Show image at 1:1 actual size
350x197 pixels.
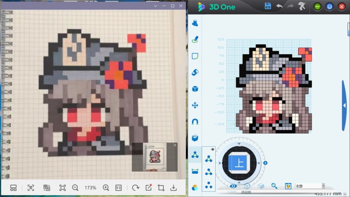[119, 188]
